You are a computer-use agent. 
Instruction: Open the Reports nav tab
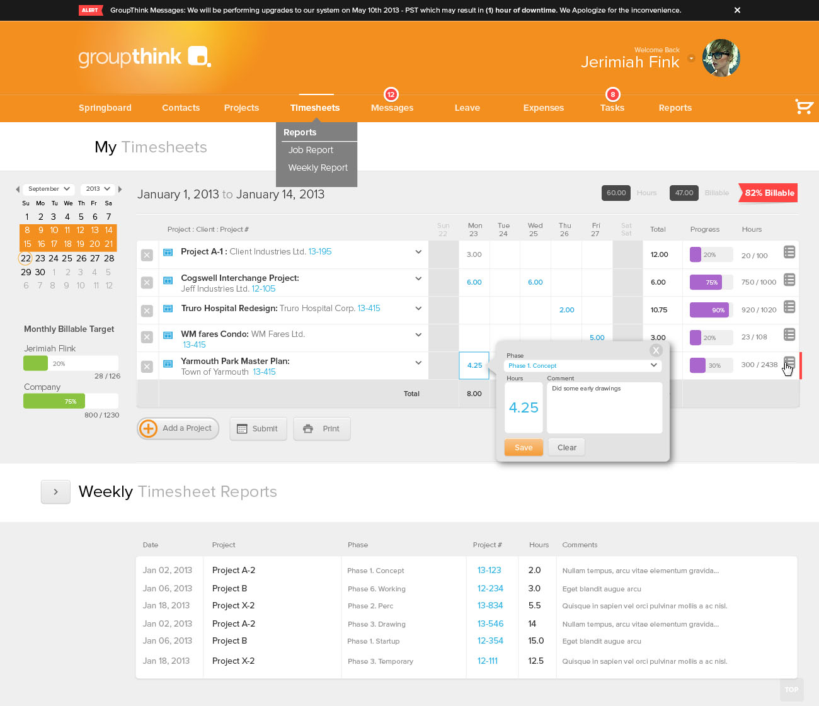pos(675,108)
